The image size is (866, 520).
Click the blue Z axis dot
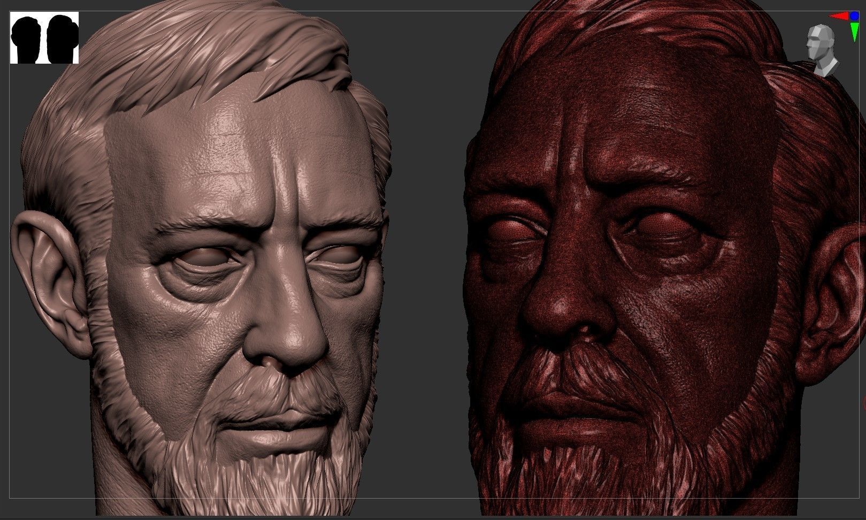tap(854, 16)
